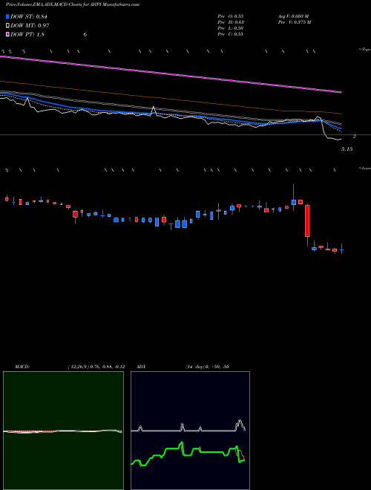Image resolution: width=371 pixels, height=490 pixels.
Task: Click the last blue candlestick on the chart
Action: [x=341, y=249]
